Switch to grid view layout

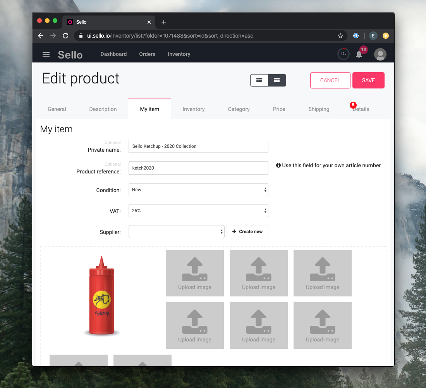coord(277,80)
